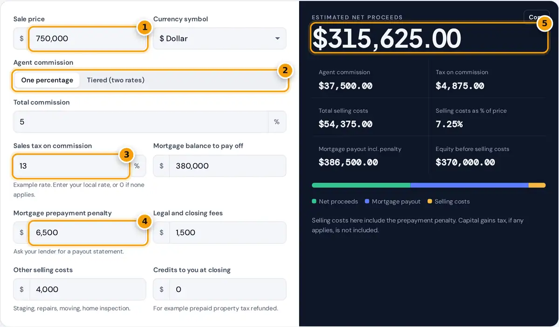The width and height of the screenshot is (559, 327).
Task: Click the $315,625.00 net proceeds amount
Action: tap(387, 38)
